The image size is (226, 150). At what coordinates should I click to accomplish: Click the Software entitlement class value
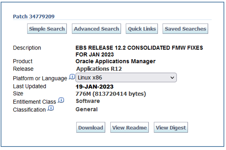(x=88, y=101)
